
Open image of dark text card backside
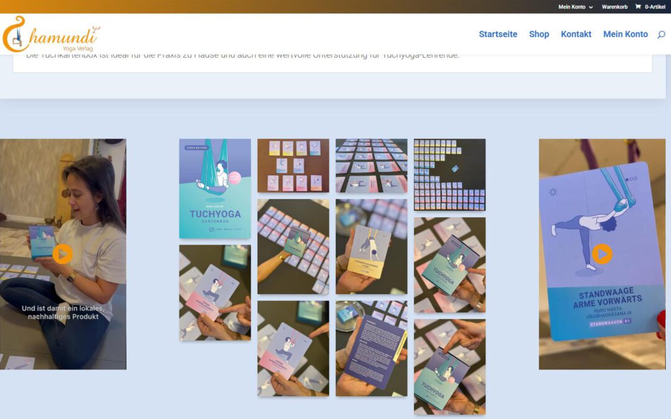coord(372,348)
